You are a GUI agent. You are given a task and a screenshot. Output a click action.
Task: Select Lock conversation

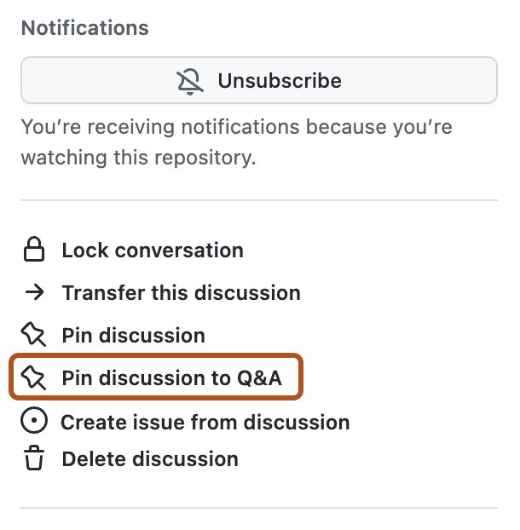click(153, 251)
